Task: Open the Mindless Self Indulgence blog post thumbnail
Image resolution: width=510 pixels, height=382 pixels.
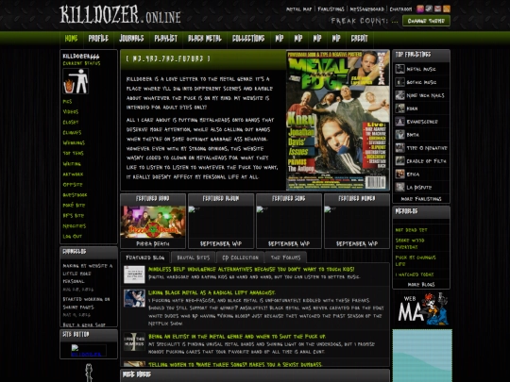Action: click(x=134, y=274)
